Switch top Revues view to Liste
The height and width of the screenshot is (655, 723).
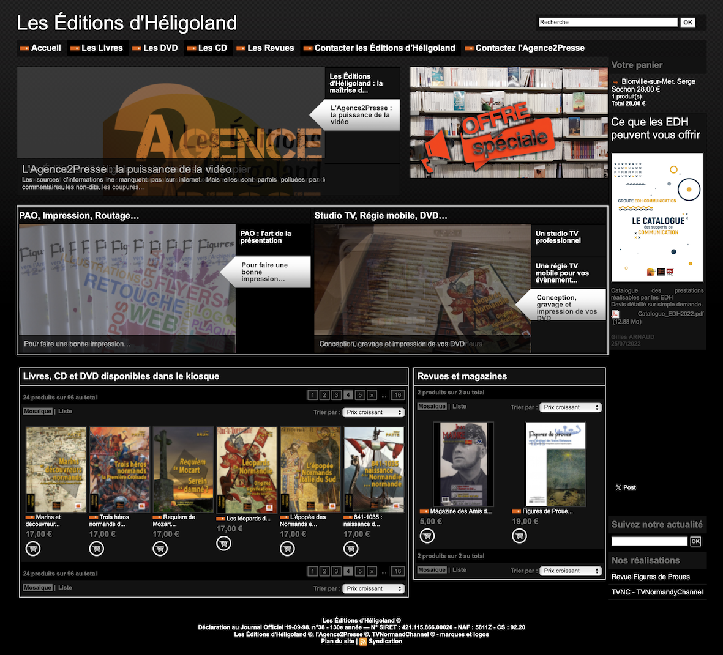click(x=459, y=406)
